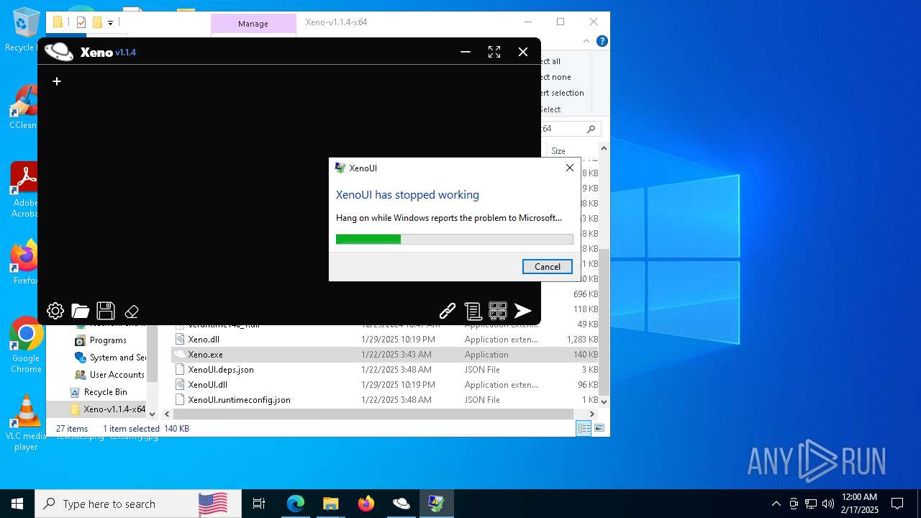This screenshot has height=518, width=921.
Task: Open Task View on taskbar
Action: pos(259,504)
